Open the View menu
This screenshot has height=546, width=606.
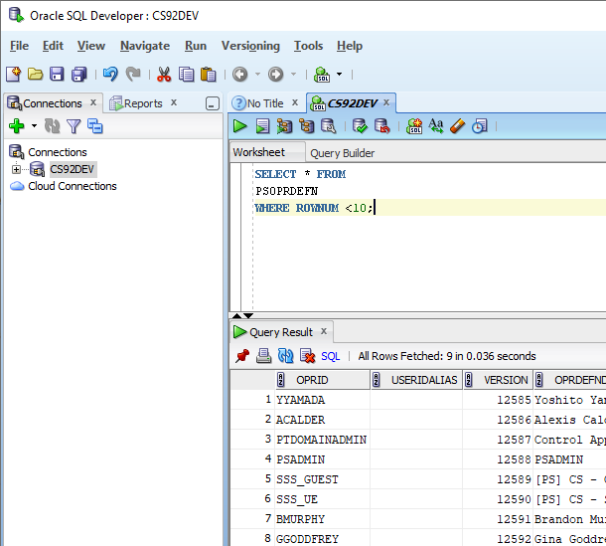[x=90, y=46]
